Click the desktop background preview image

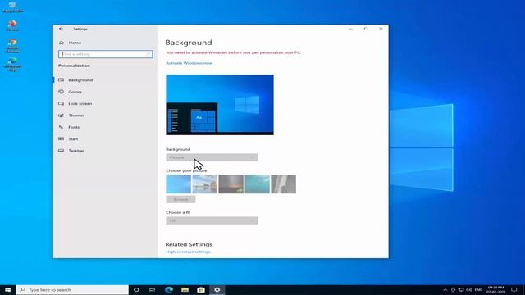(220, 105)
